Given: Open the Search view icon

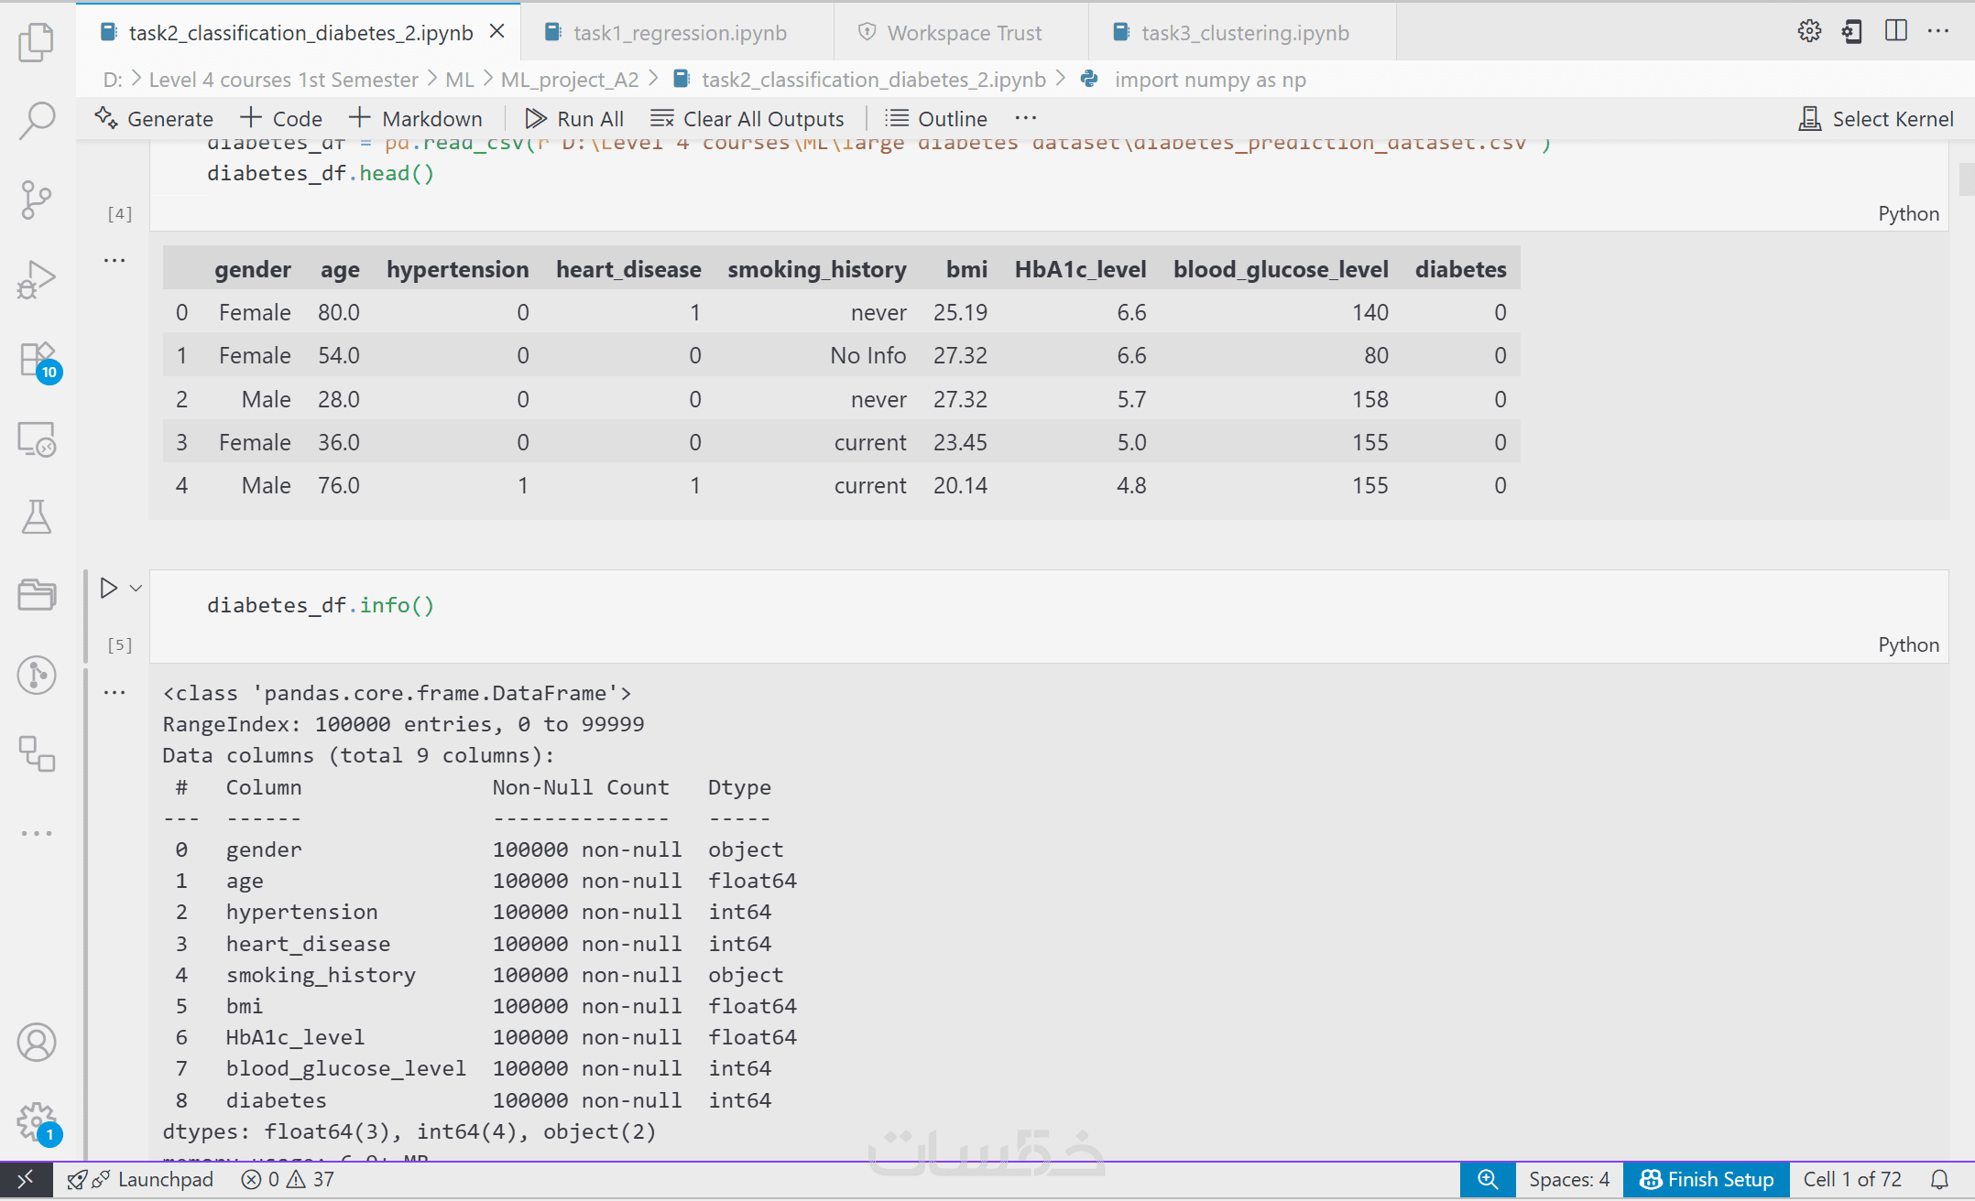Looking at the screenshot, I should point(37,120).
